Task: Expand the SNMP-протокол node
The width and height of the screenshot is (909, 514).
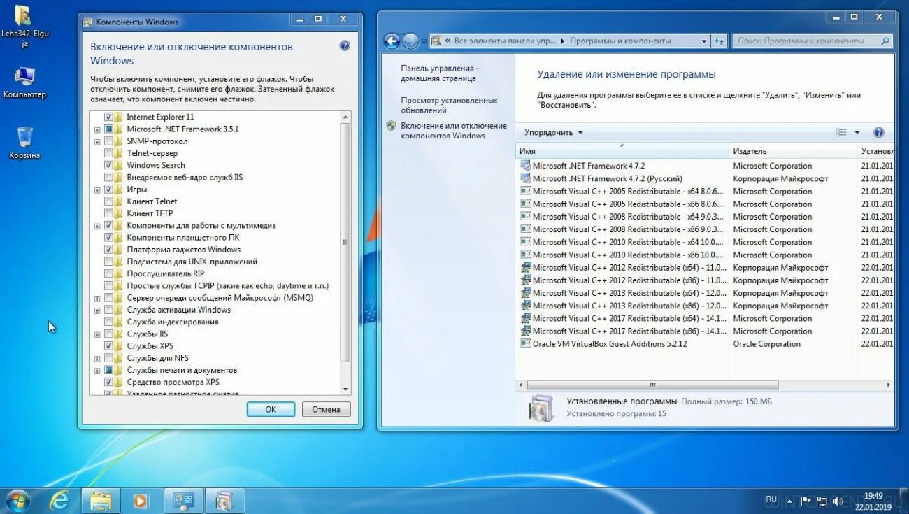Action: click(97, 141)
